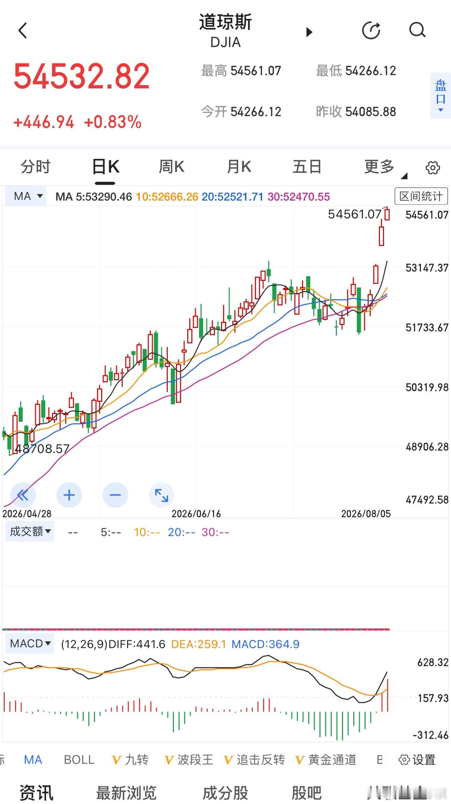Tap the 区间统计 button
This screenshot has width=451, height=804.
pos(421,196)
